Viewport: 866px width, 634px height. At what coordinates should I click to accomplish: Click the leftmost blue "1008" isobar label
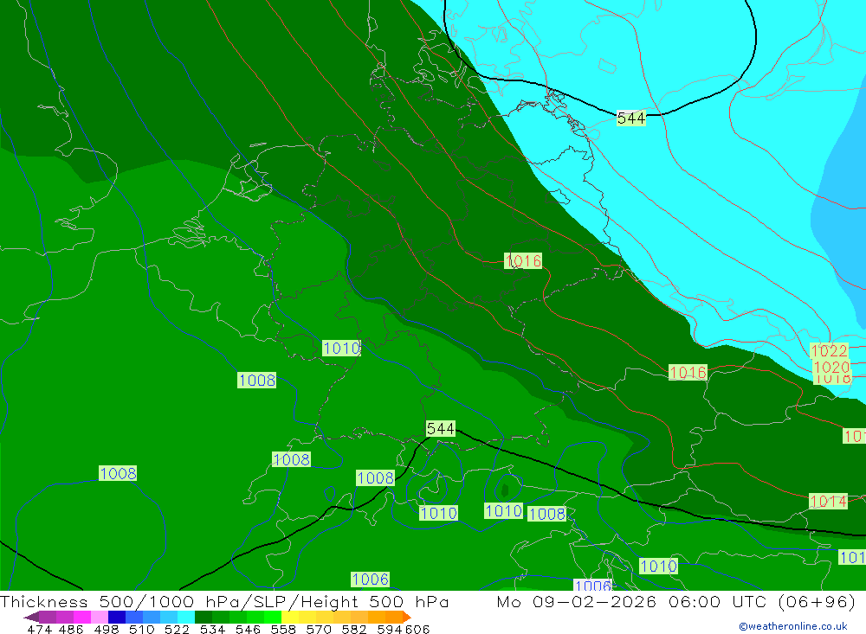pyautogui.click(x=118, y=473)
